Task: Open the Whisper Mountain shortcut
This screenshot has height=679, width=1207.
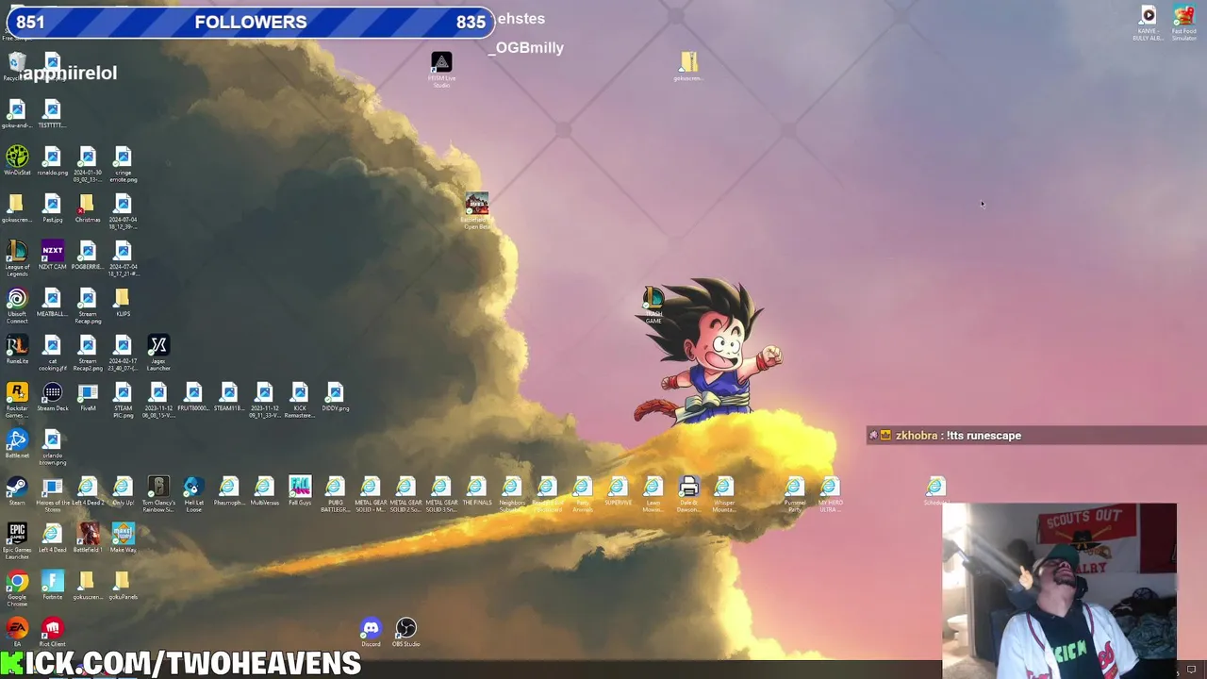Action: tap(724, 494)
